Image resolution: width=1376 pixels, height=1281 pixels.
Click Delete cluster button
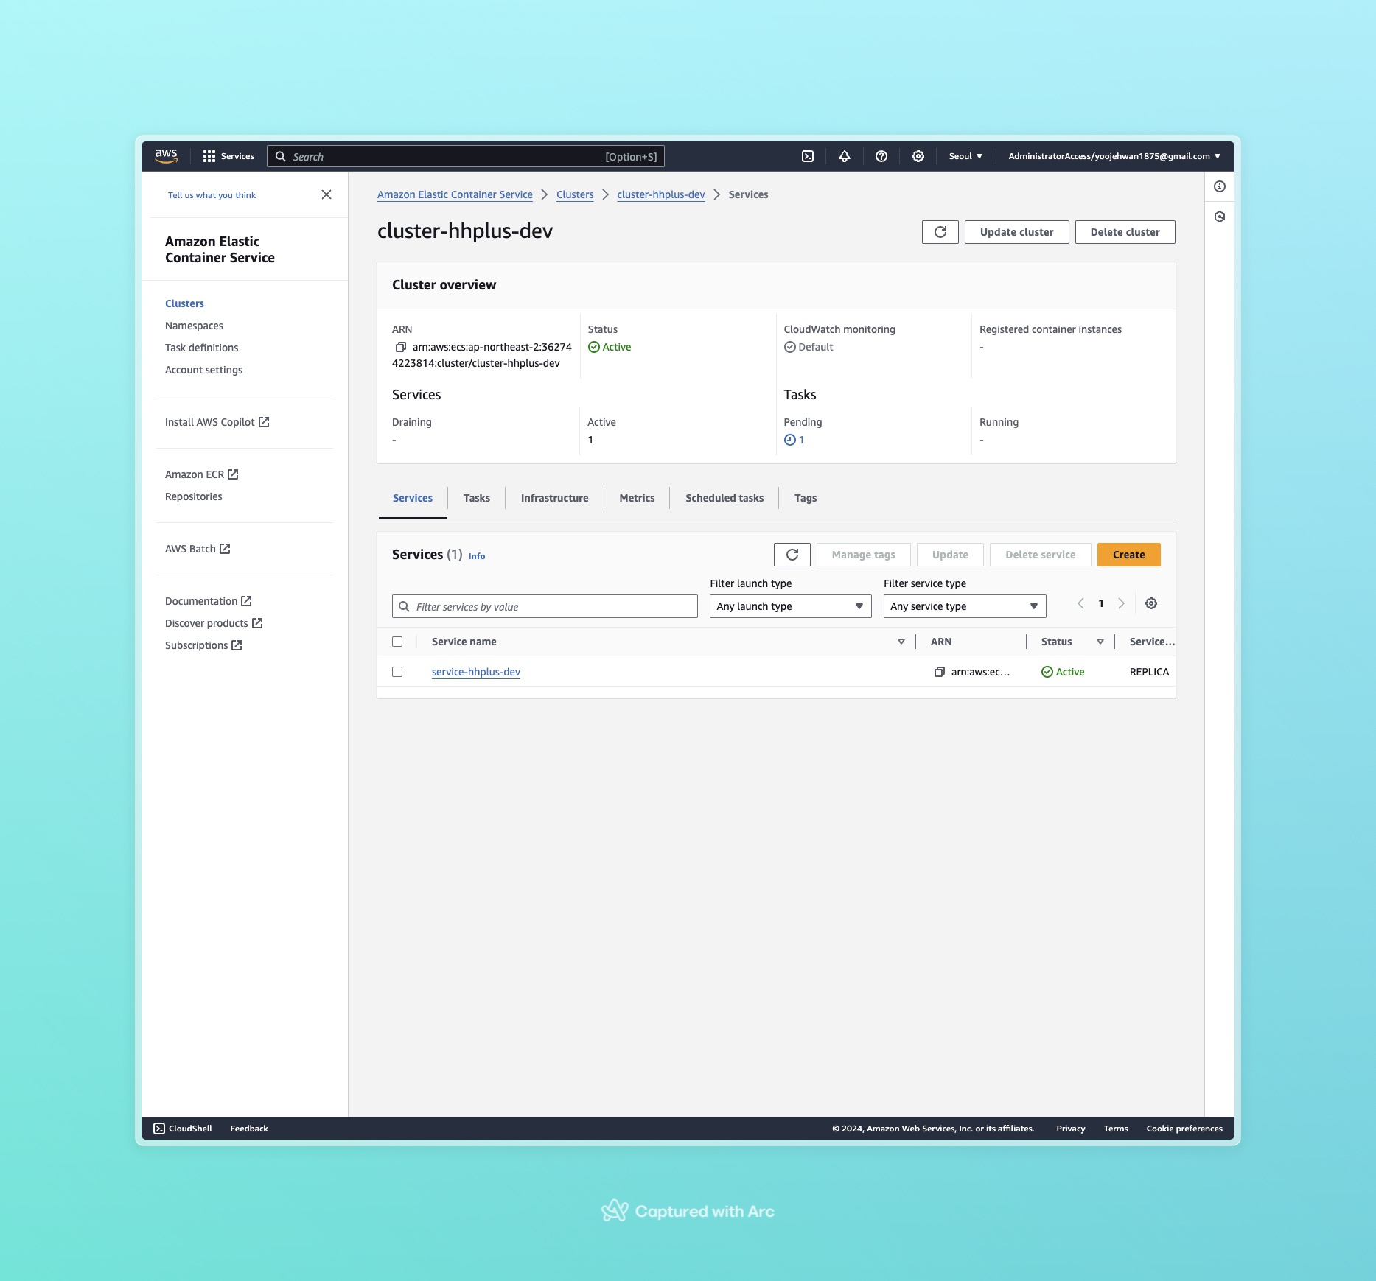click(x=1125, y=232)
